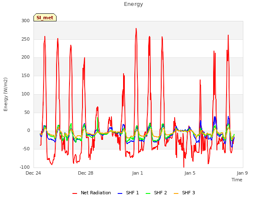The width and height of the screenshot is (268, 201).
Task: Click the 50 y-axis tick label
Action: (27, 113)
